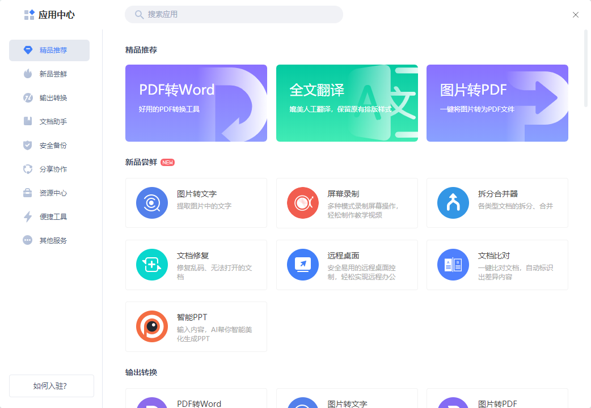The height and width of the screenshot is (408, 591).
Task: Click the 如何入驻? button
Action: click(x=51, y=386)
